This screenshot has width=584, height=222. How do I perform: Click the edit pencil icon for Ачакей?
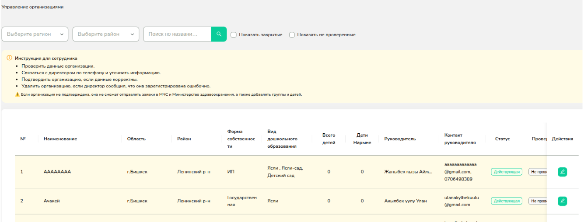click(562, 201)
